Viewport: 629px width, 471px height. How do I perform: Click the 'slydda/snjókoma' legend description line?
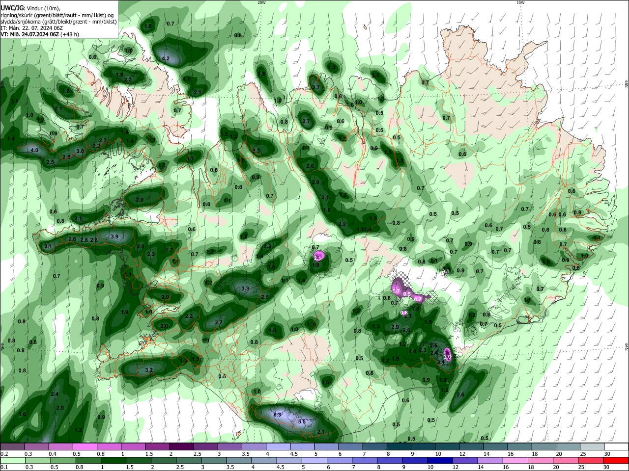point(58,22)
